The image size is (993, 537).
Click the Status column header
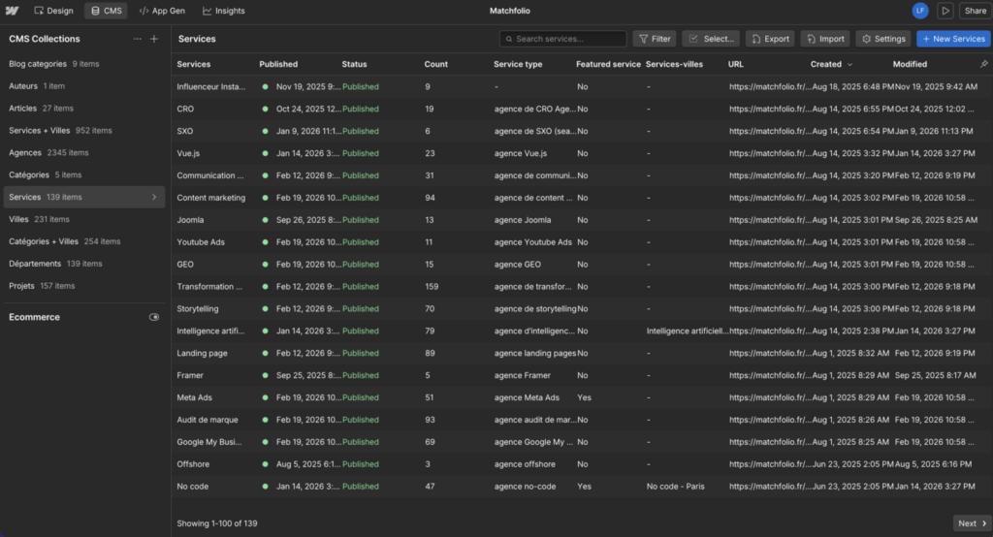click(354, 64)
